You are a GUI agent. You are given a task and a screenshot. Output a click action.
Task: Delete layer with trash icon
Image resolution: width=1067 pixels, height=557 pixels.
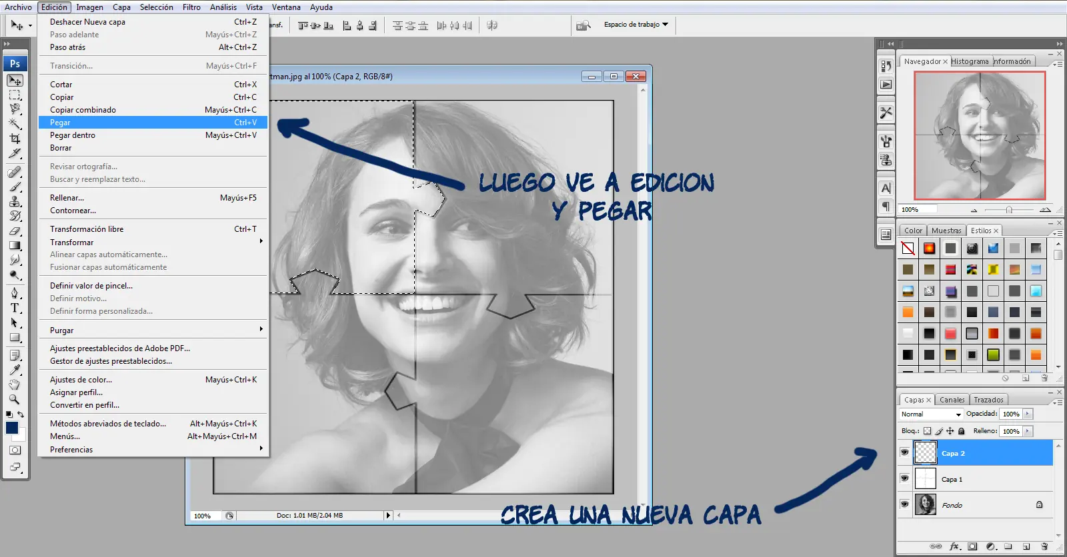click(x=1044, y=546)
